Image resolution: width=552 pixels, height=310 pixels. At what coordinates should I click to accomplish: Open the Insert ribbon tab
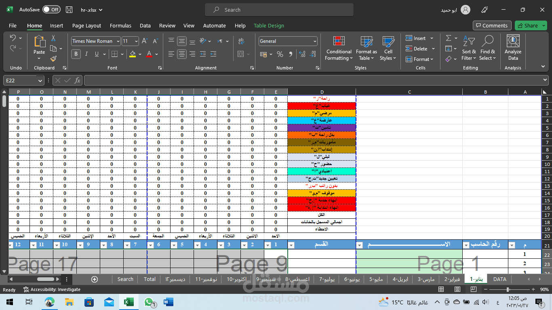click(x=57, y=25)
